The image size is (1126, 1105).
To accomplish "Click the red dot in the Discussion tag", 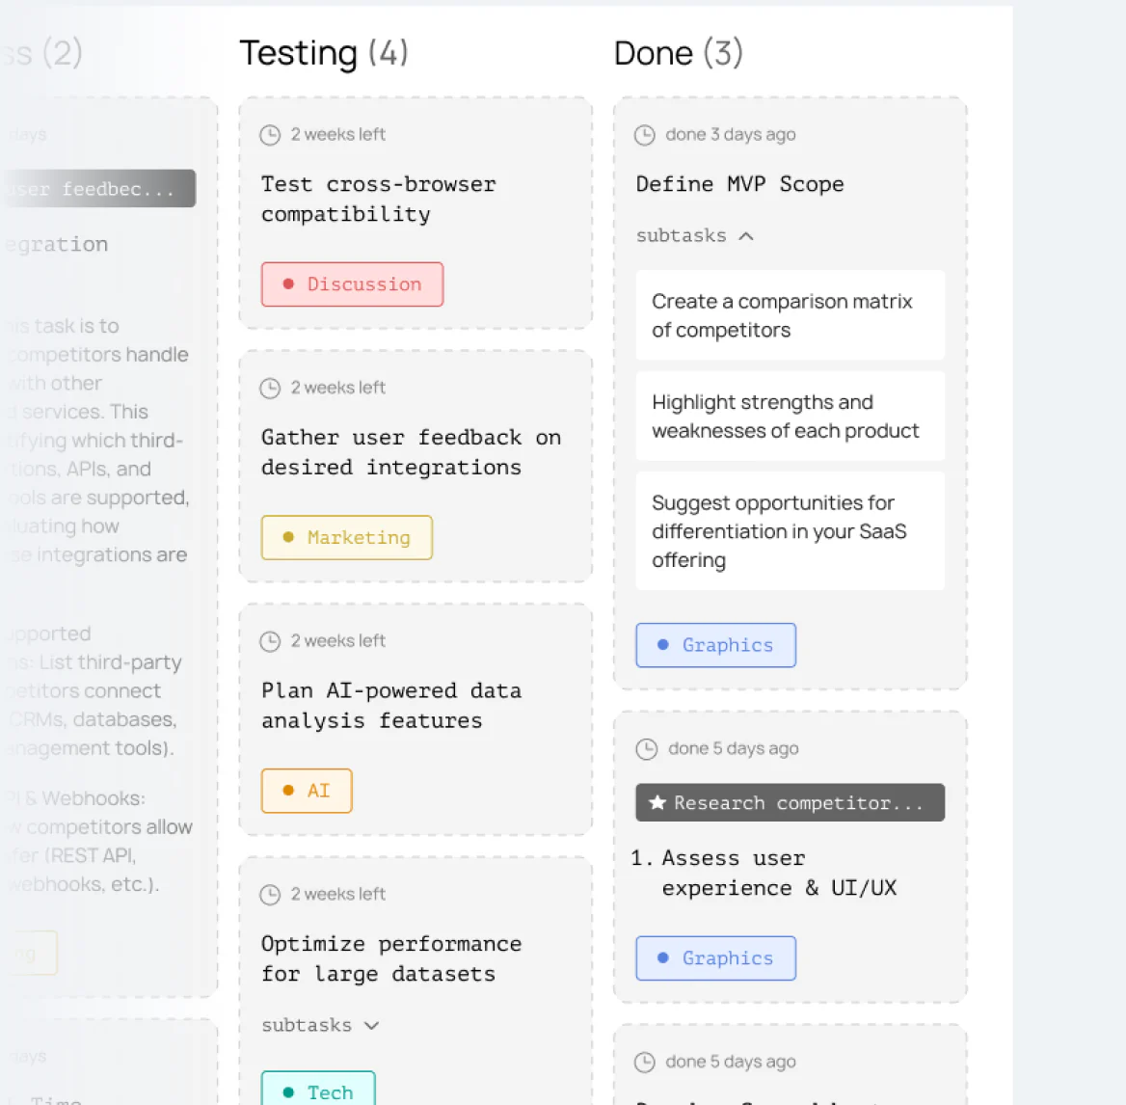I will tap(288, 283).
